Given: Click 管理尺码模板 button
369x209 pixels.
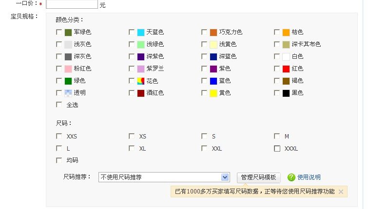Looking at the screenshot, I should click(x=258, y=177).
